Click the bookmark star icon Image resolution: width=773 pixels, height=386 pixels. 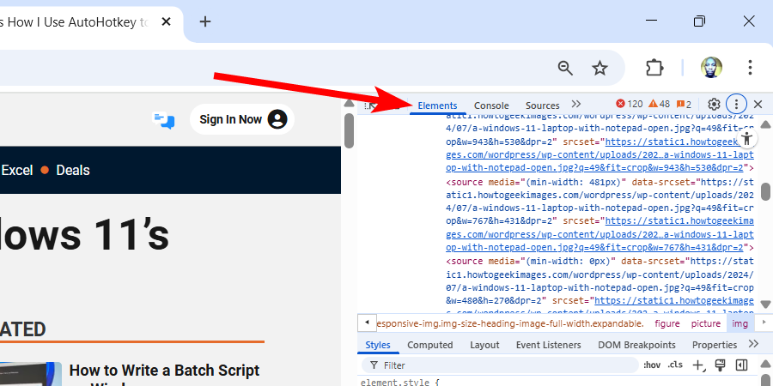600,68
